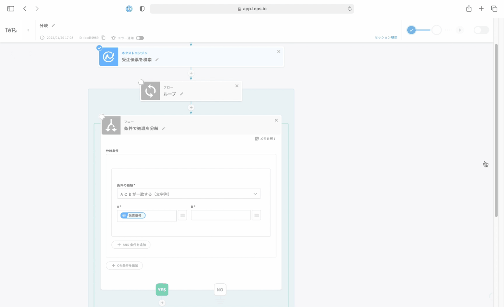Click into the B value input field
504x307 pixels.
click(220, 215)
